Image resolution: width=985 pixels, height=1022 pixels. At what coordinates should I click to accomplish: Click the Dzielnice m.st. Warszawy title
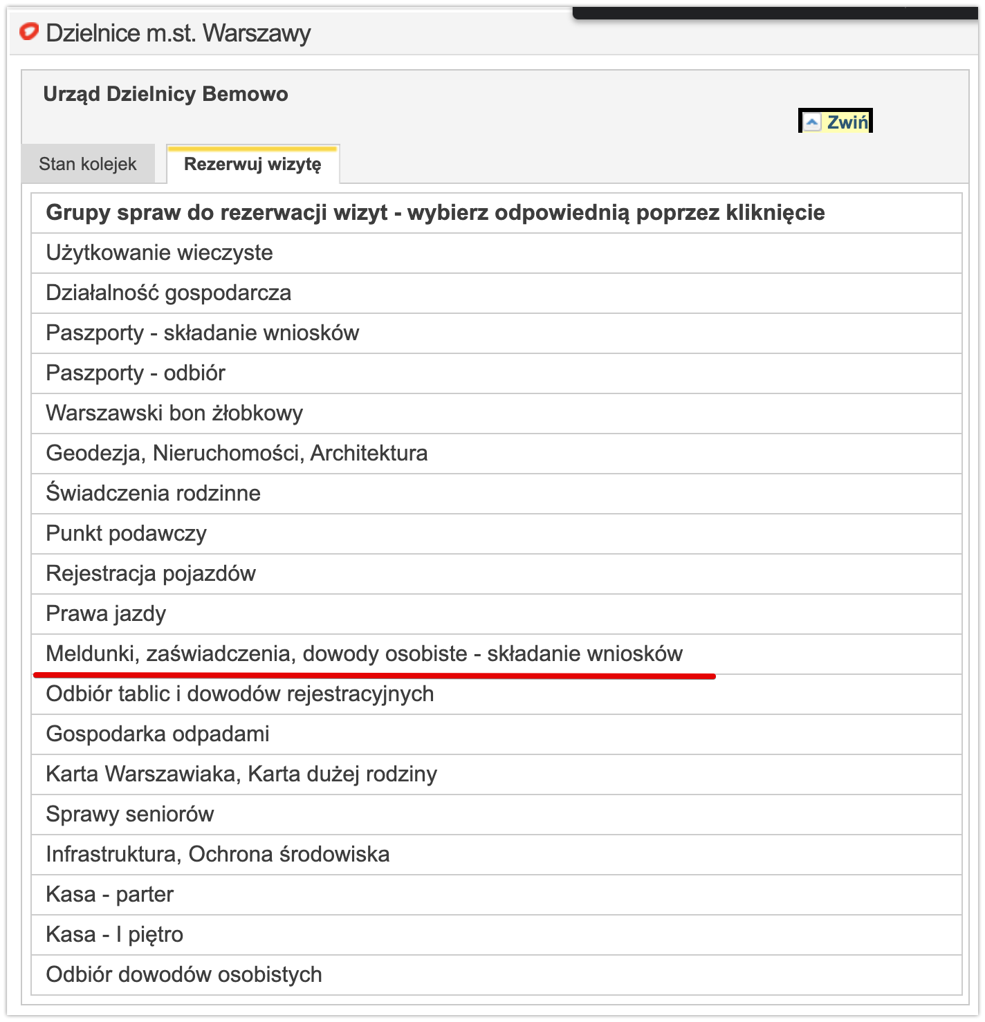[178, 33]
